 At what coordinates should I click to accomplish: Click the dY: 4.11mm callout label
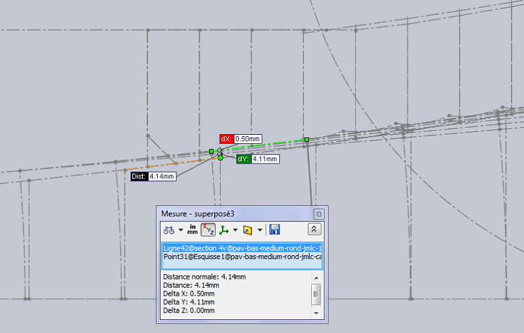point(257,159)
